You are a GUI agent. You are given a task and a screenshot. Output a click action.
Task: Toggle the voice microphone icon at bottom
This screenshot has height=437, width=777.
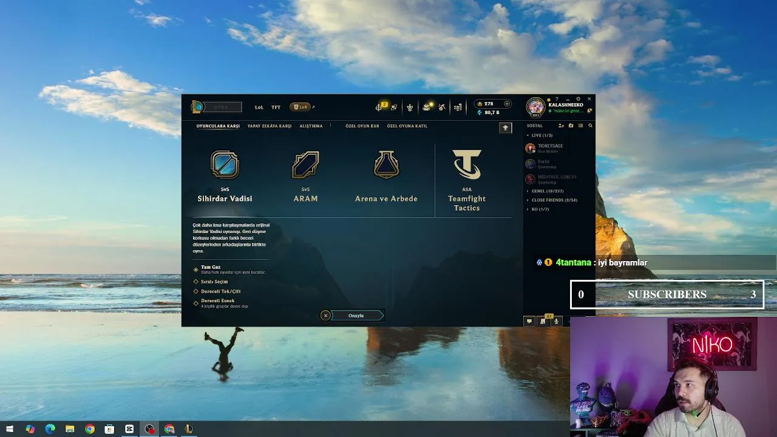click(556, 321)
